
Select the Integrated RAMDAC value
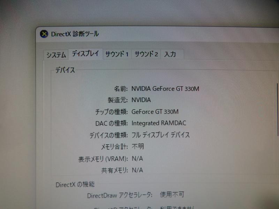point(159,123)
